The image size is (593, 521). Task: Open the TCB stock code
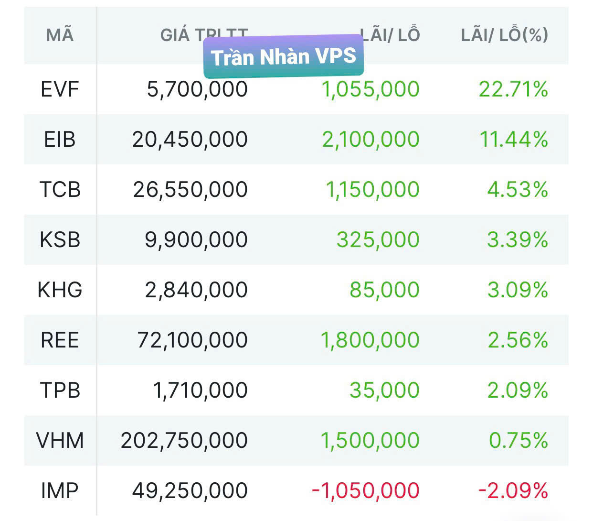[60, 190]
